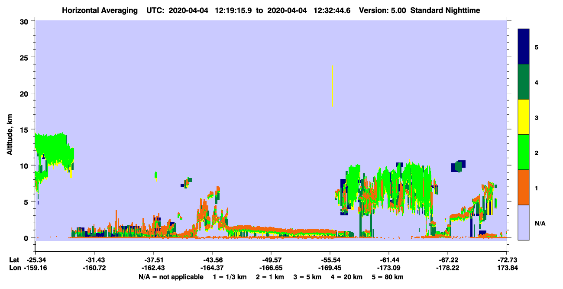Viewport: 563px width, 289px height.
Task: Click longitude value -162.43
Action: (x=153, y=268)
